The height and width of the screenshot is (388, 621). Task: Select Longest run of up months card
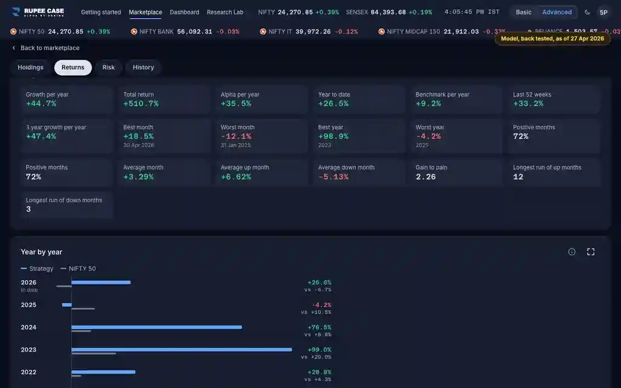pos(554,173)
